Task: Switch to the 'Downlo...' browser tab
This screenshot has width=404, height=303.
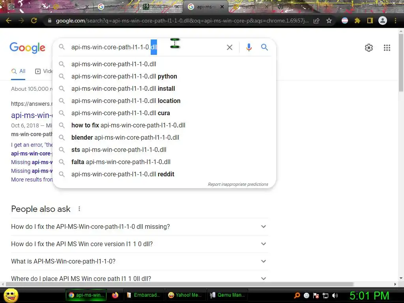Action: pos(71,7)
